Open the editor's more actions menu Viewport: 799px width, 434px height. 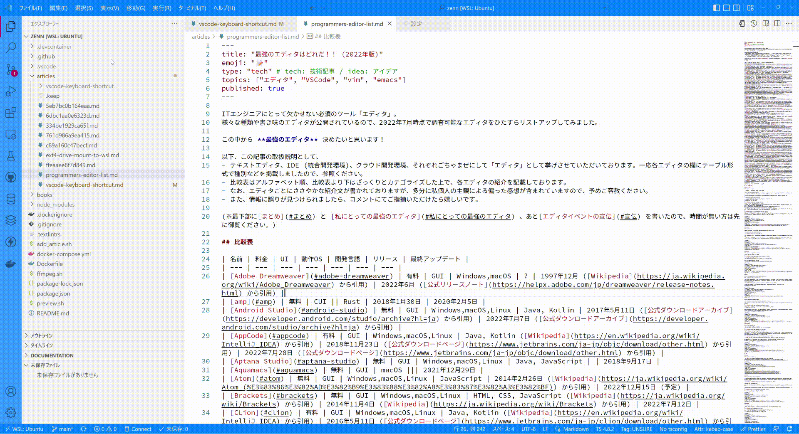pyautogui.click(x=789, y=24)
